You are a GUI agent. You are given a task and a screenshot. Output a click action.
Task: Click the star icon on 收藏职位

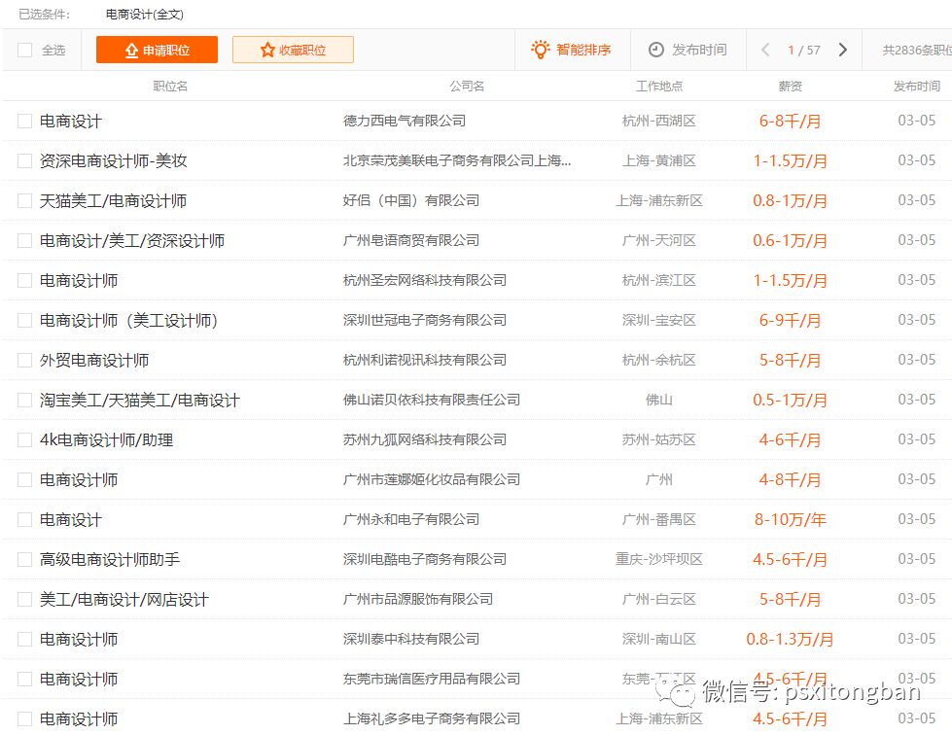267,49
